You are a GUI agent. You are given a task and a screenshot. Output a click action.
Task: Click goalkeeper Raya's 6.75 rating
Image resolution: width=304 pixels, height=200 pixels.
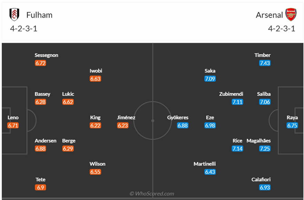point(292,126)
